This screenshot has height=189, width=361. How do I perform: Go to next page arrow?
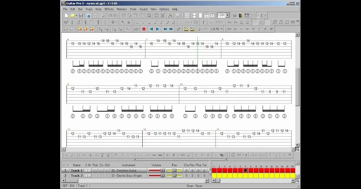pos(265,15)
